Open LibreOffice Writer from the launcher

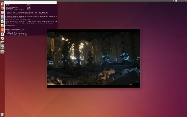click(2, 17)
